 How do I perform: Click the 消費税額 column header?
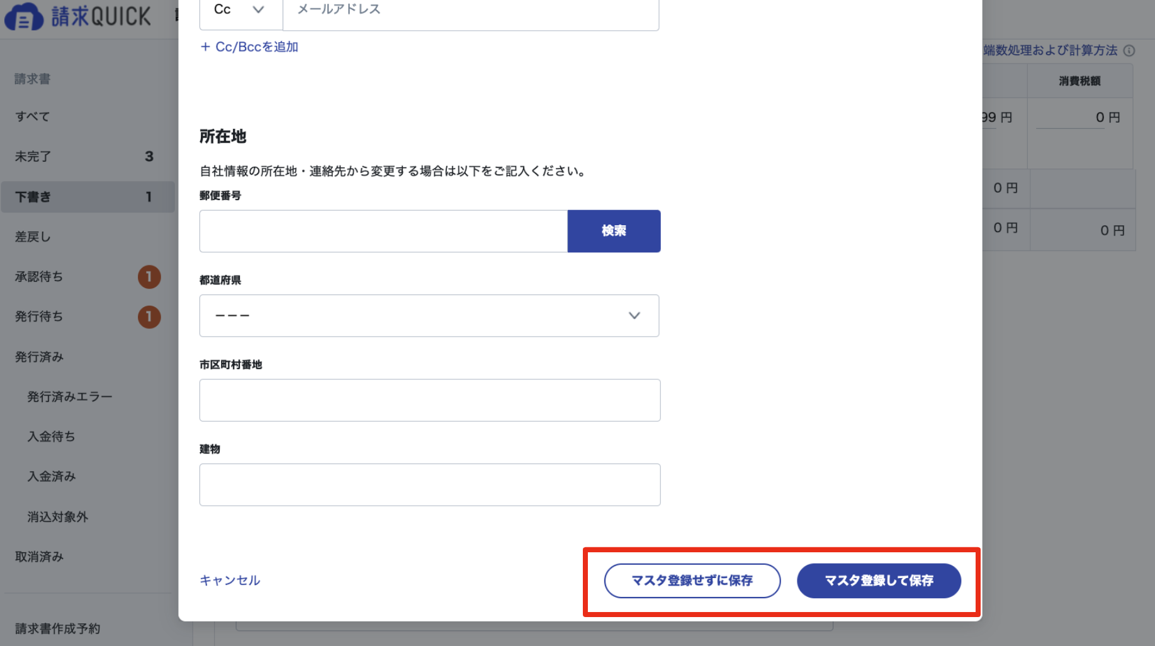pyautogui.click(x=1079, y=81)
